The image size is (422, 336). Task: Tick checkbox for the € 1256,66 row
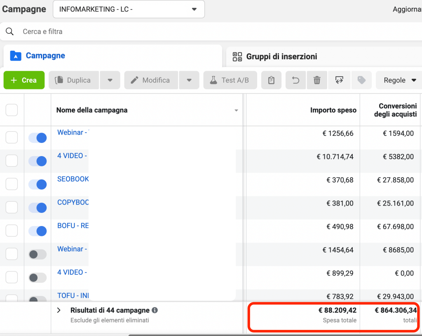(12, 138)
